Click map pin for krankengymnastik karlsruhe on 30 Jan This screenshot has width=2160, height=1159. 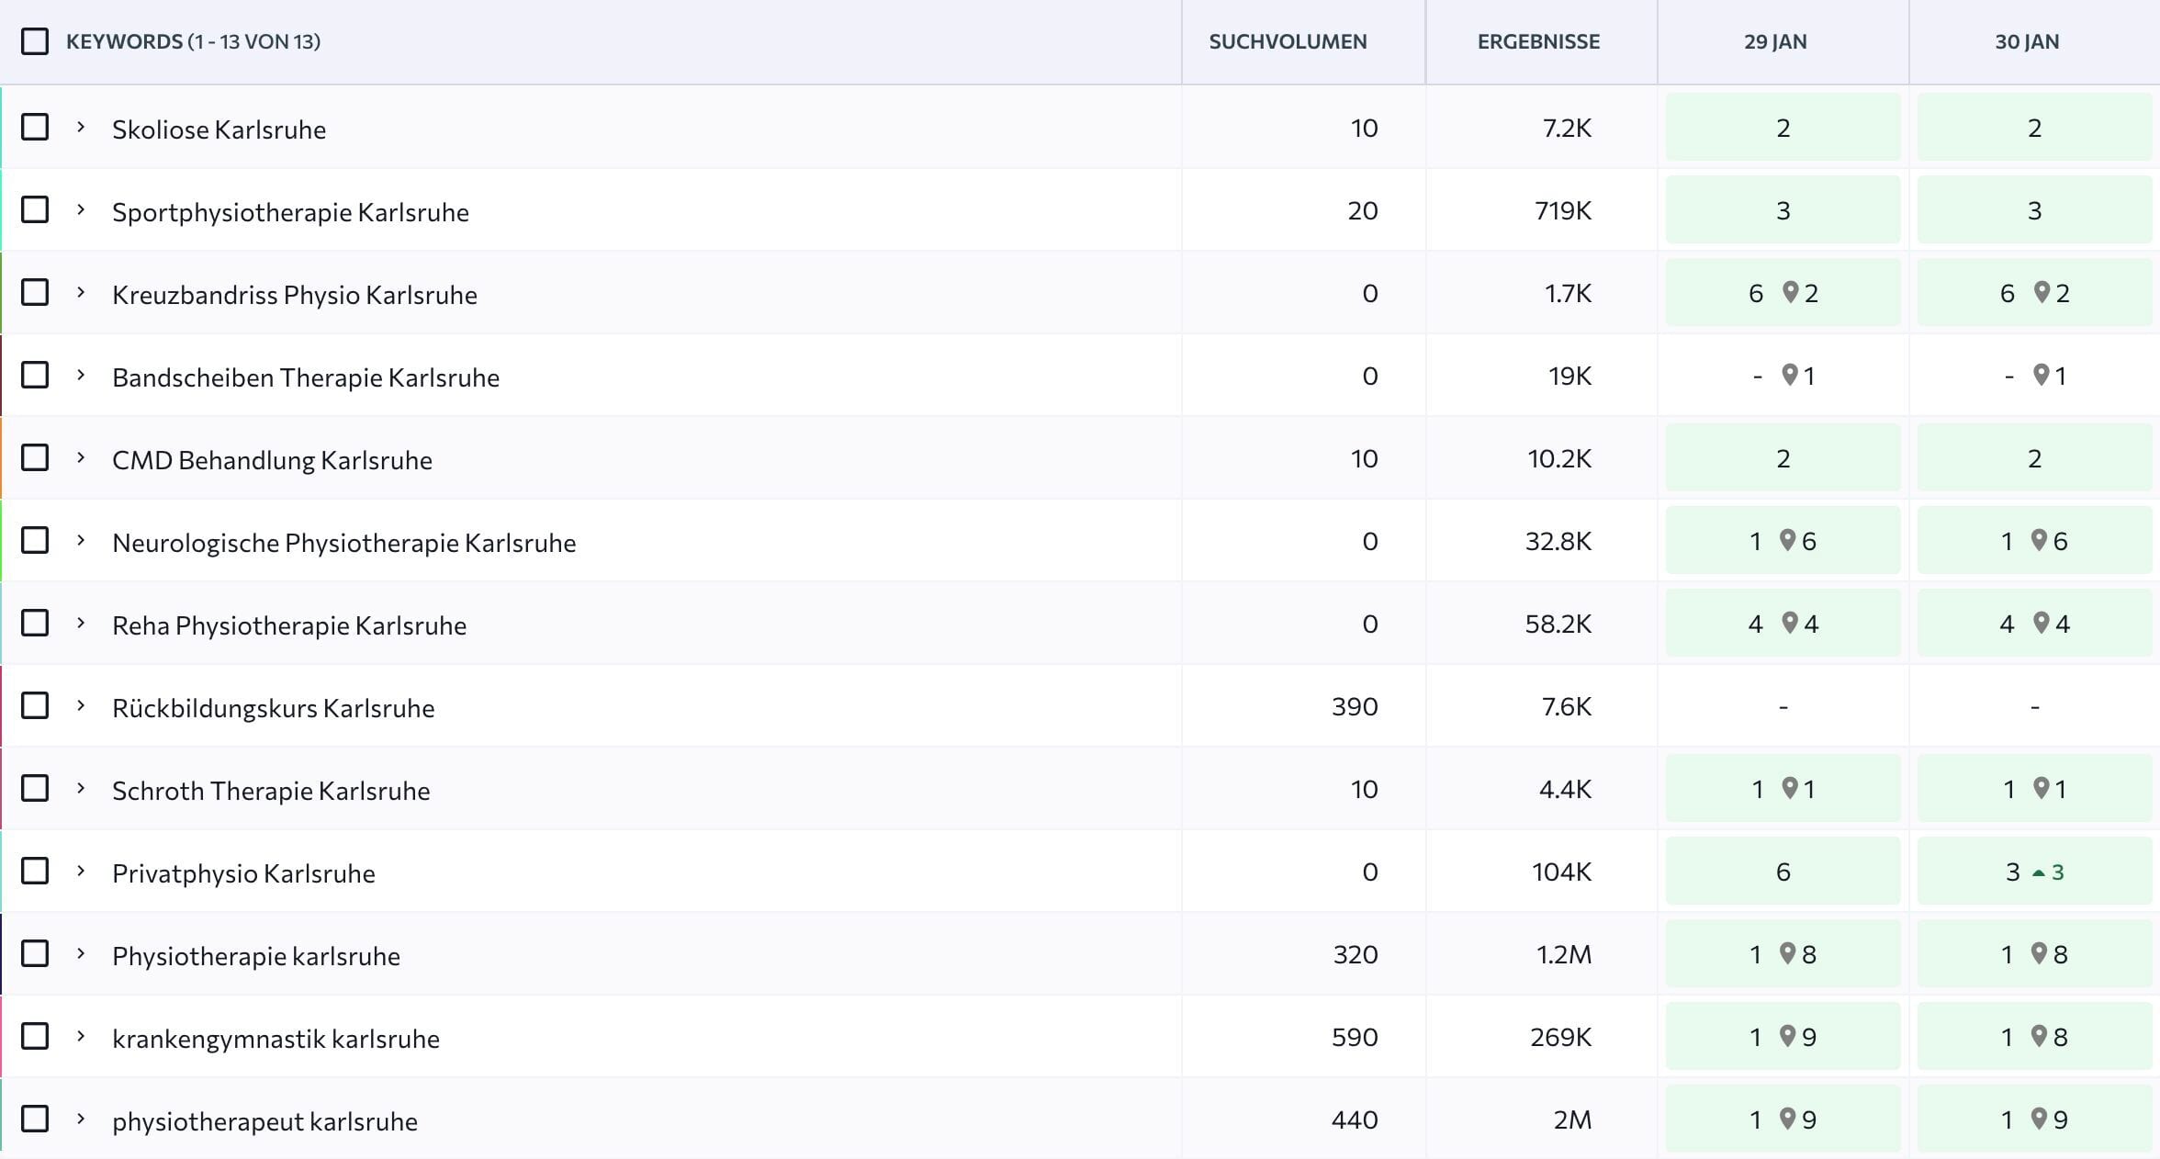tap(2039, 1036)
